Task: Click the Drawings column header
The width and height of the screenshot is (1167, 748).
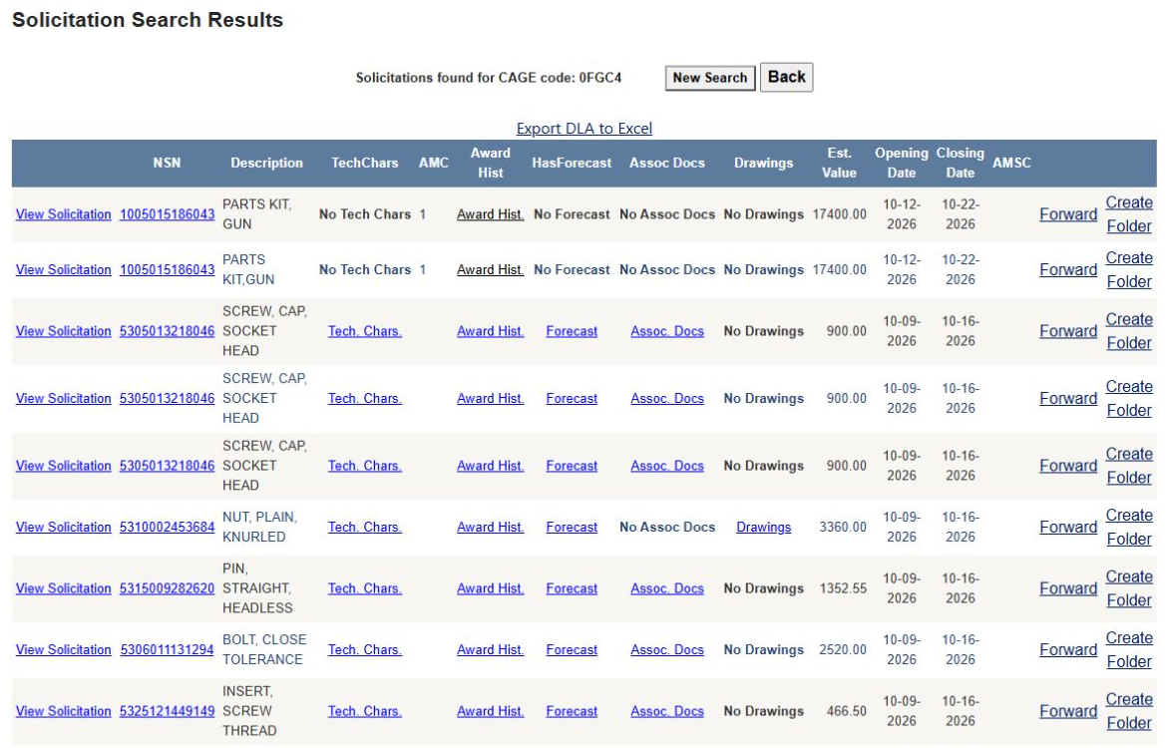Action: click(764, 163)
